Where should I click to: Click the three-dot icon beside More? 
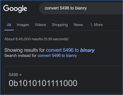pos(91,25)
